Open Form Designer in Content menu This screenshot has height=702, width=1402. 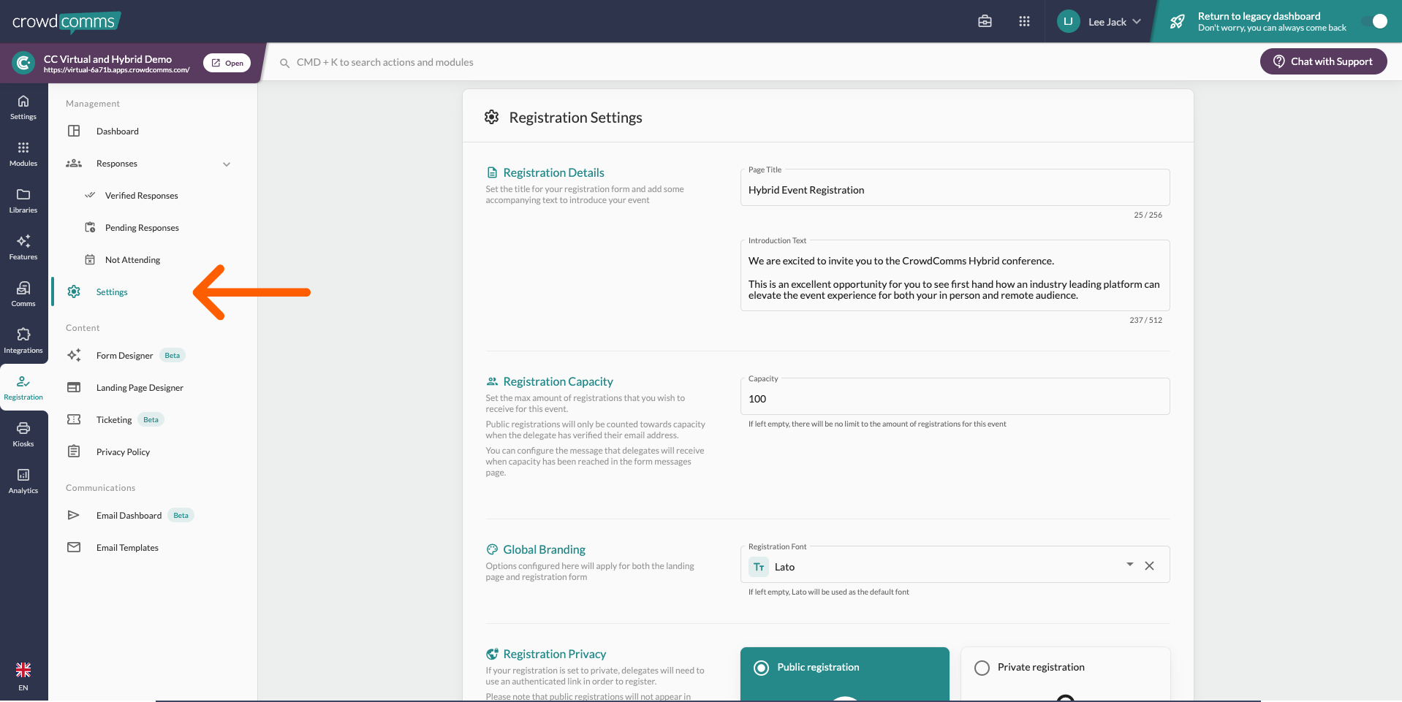(125, 356)
